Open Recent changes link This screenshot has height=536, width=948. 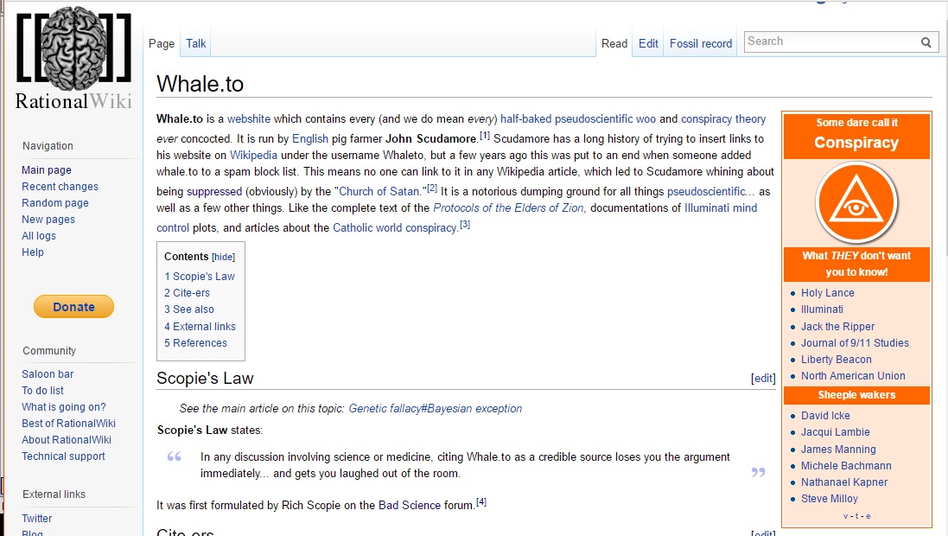60,187
